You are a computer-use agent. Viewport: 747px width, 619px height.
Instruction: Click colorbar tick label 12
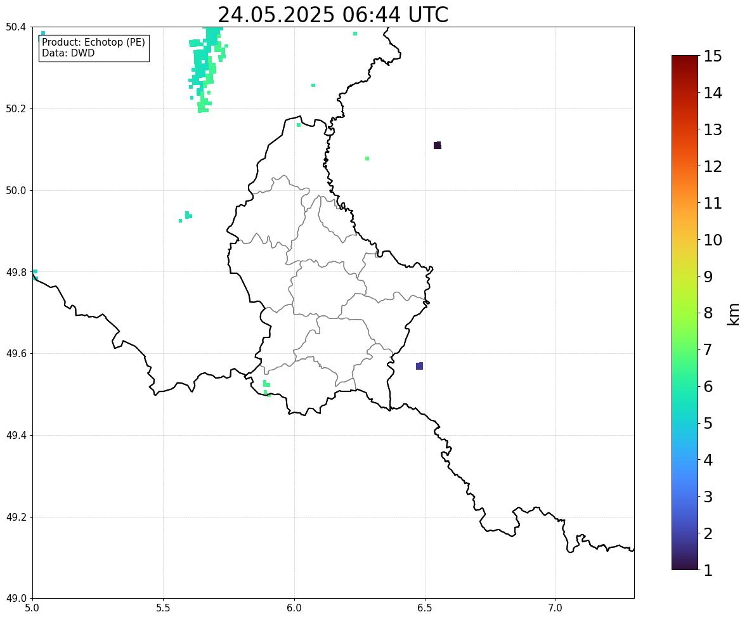pyautogui.click(x=713, y=166)
